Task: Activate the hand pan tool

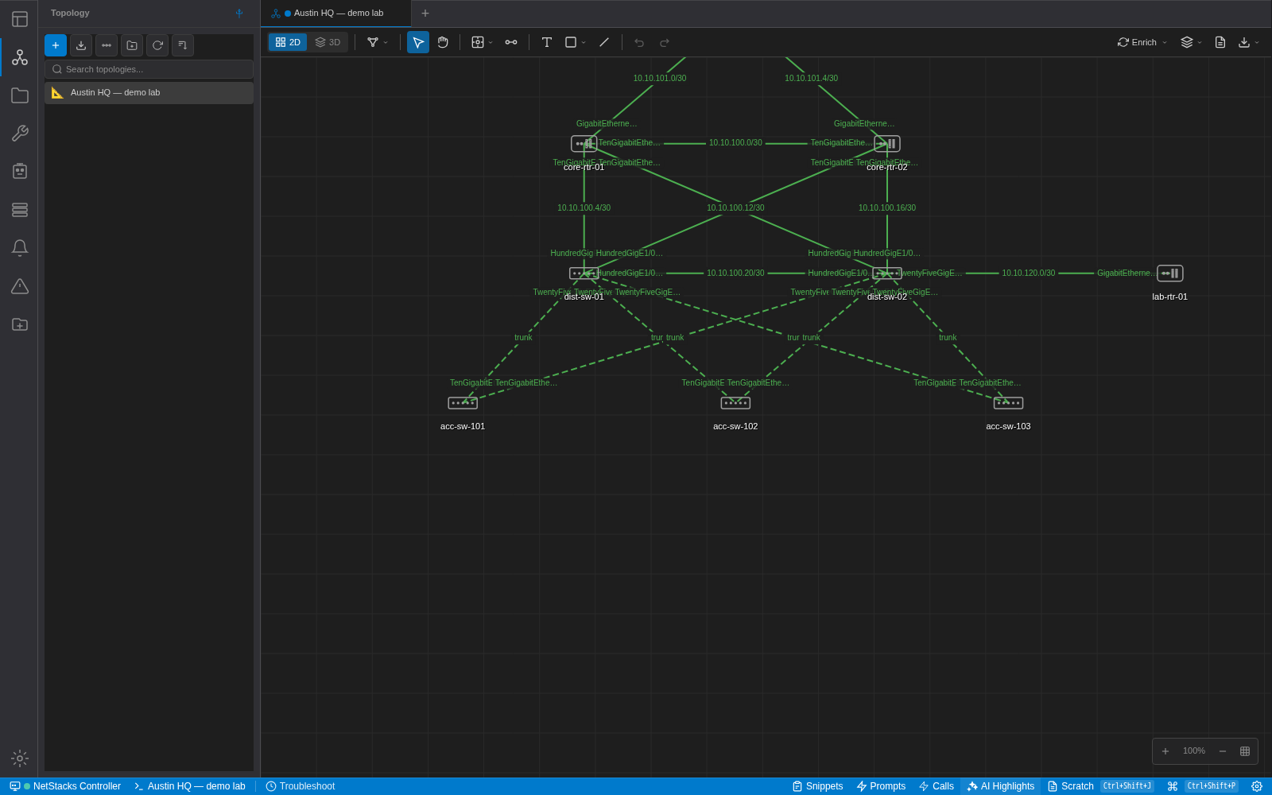Action: click(x=443, y=42)
